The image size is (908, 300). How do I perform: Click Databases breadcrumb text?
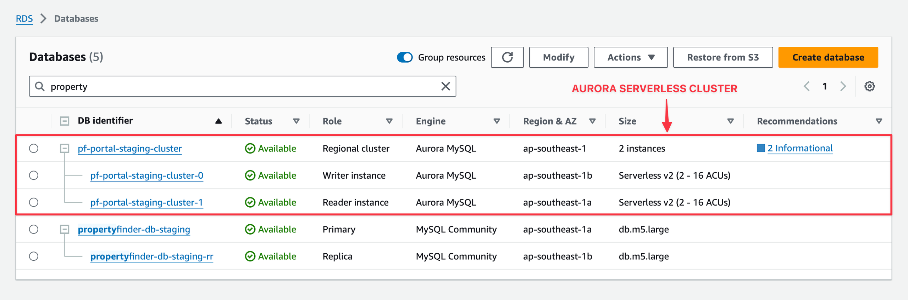tap(76, 18)
